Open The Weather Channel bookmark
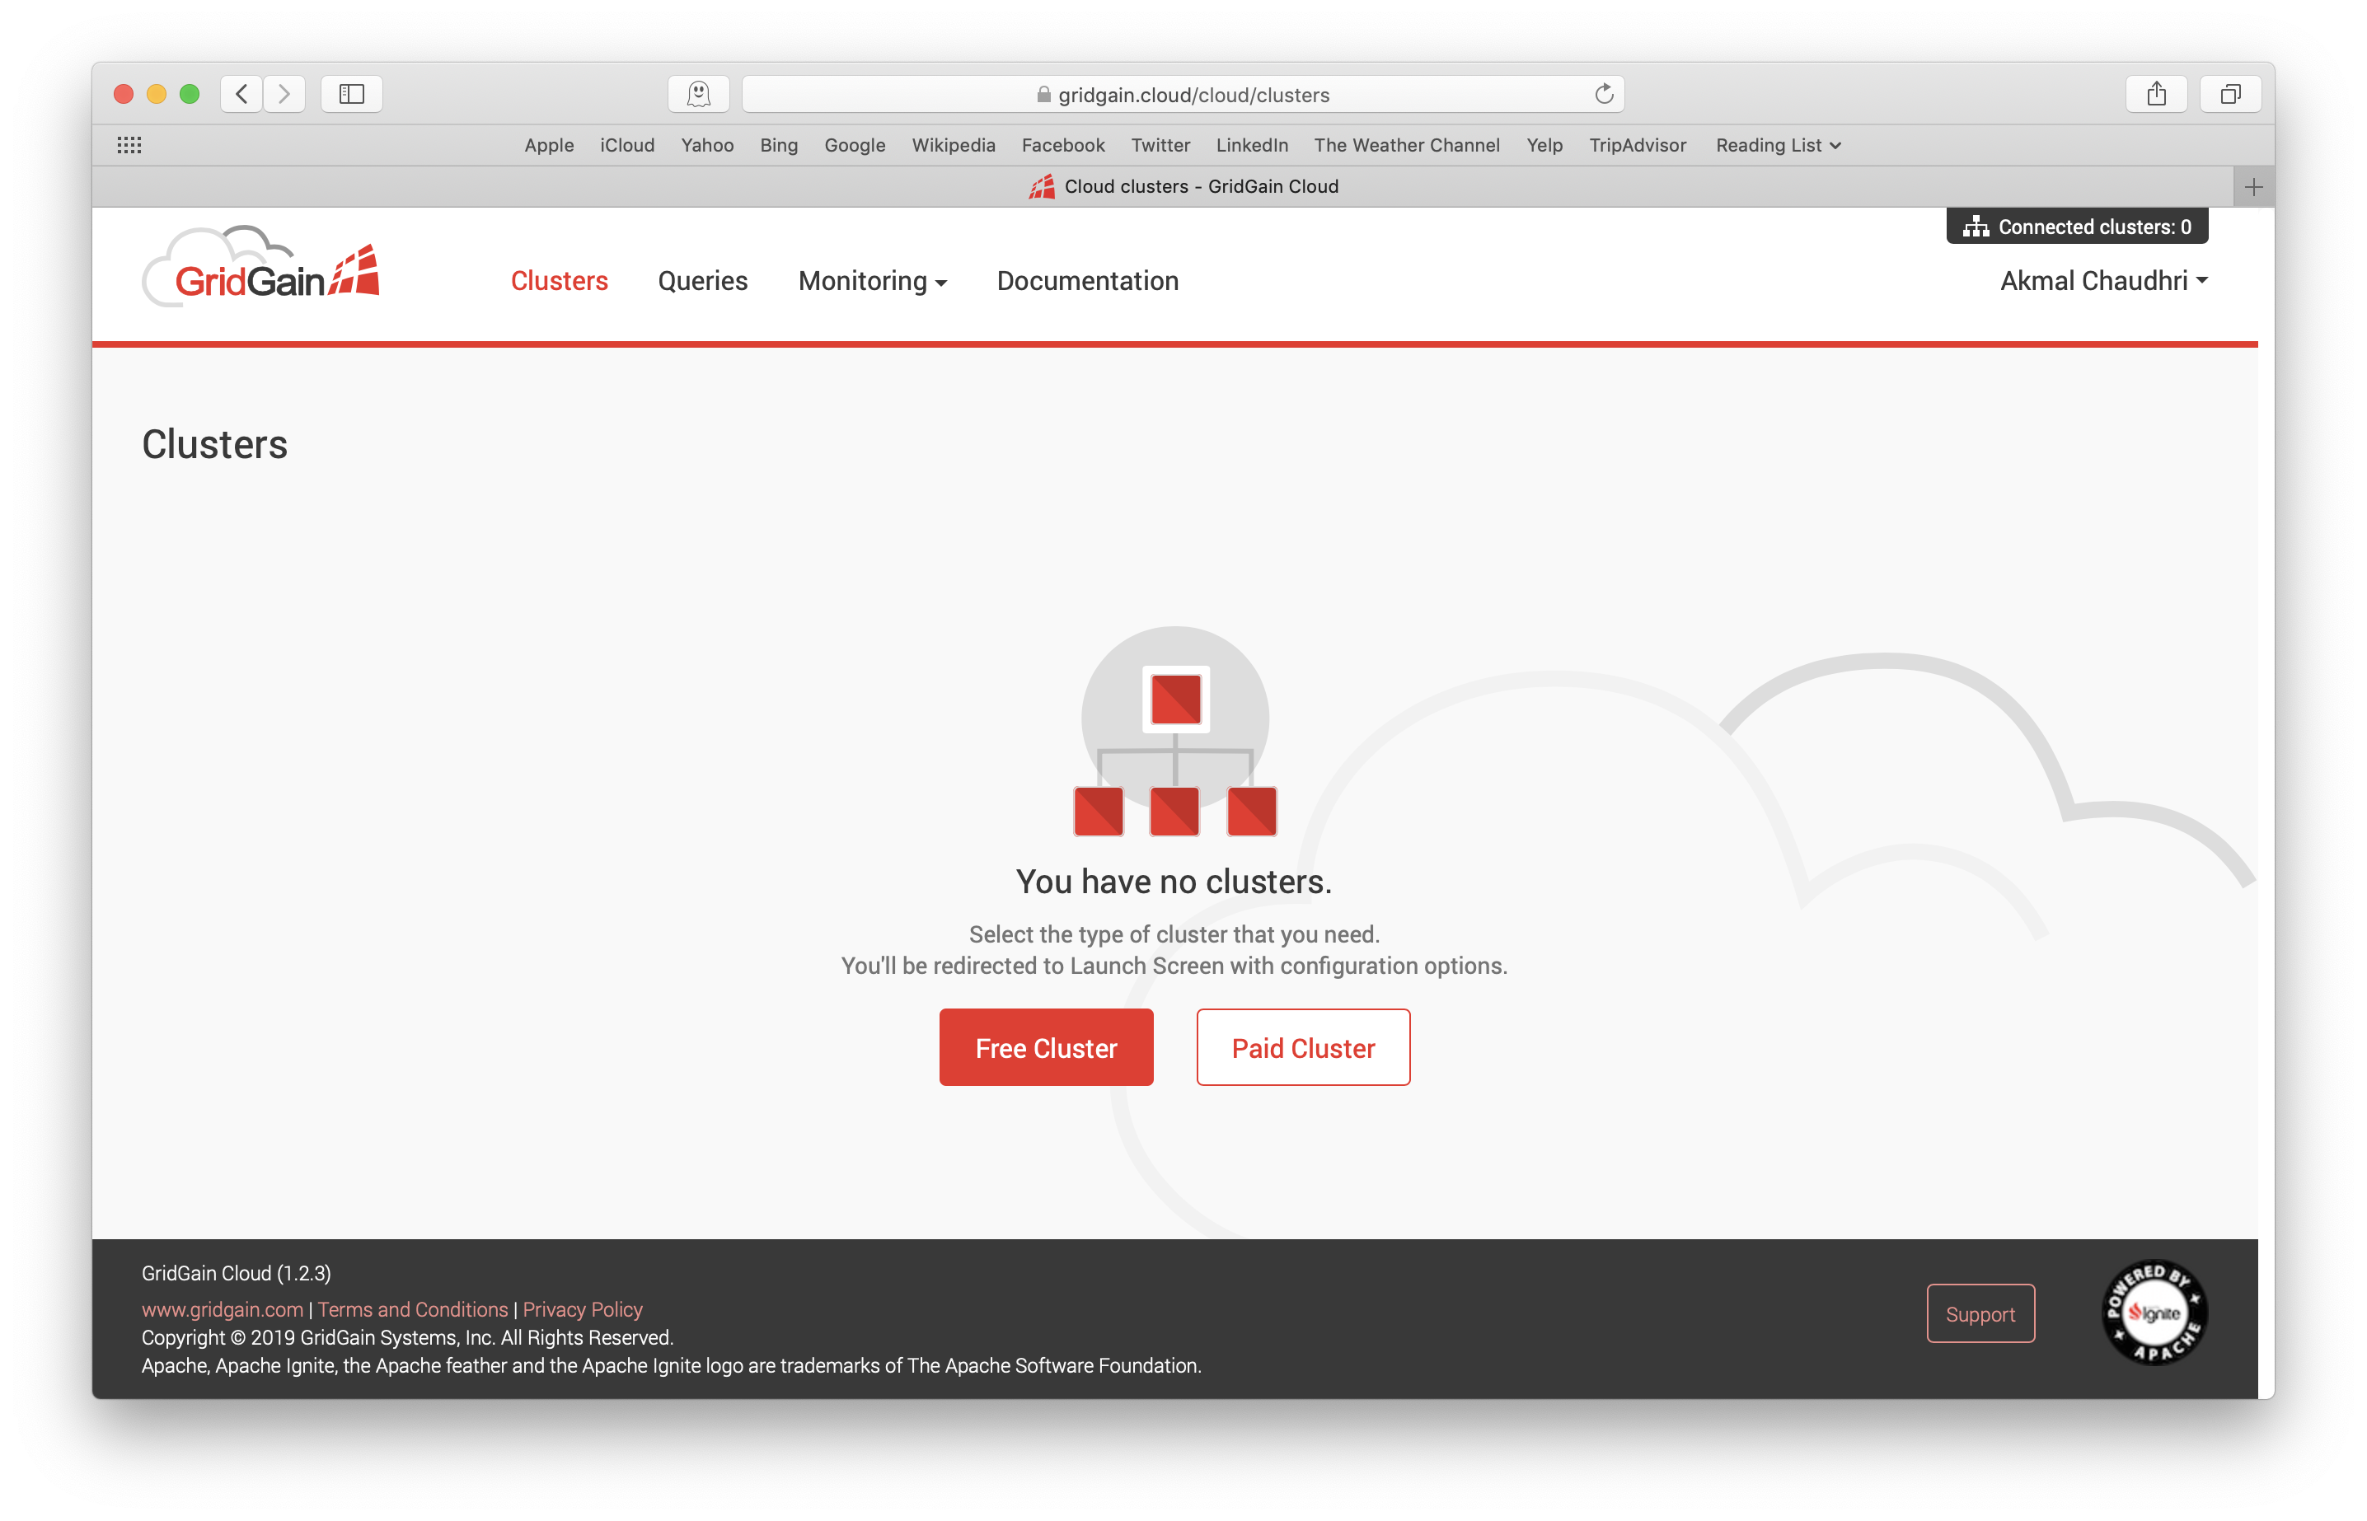 point(1407,145)
